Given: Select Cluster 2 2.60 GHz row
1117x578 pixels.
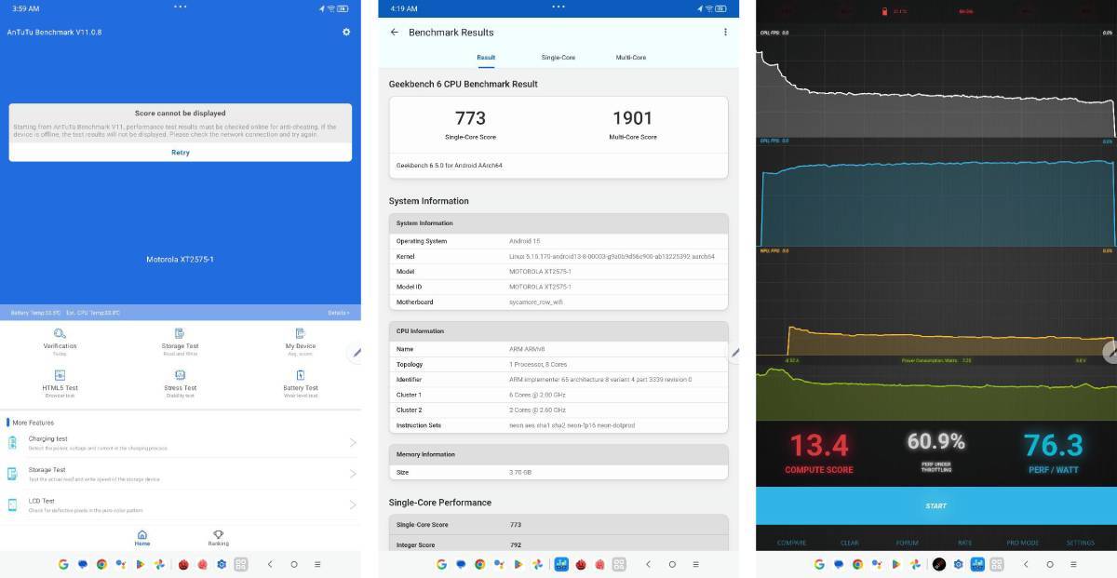Looking at the screenshot, I should (x=558, y=410).
